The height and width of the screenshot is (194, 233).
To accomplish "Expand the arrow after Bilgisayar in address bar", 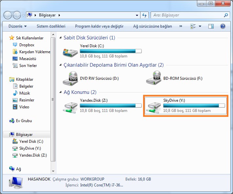I will tap(59, 15).
